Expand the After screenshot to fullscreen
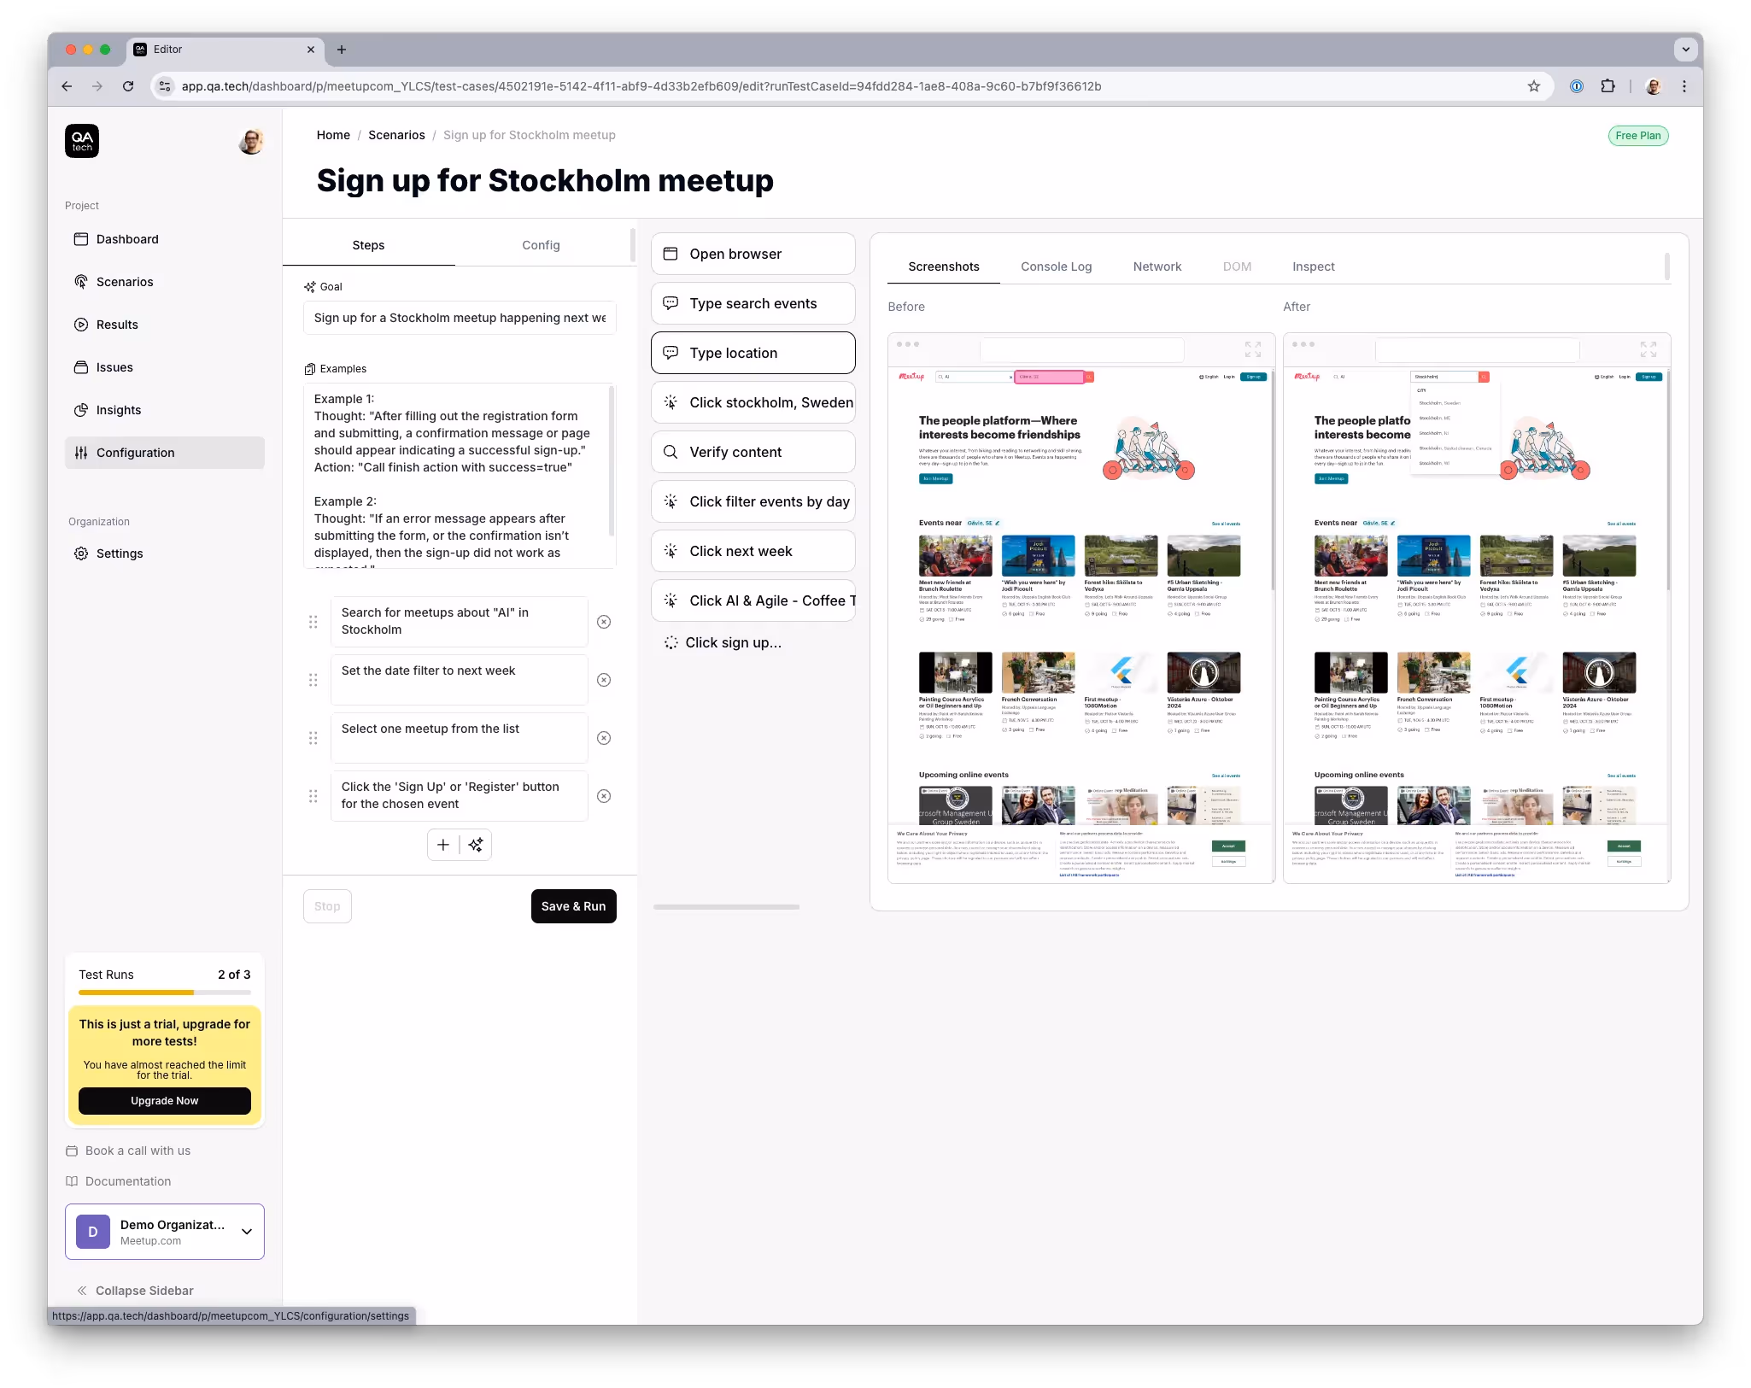 point(1649,349)
